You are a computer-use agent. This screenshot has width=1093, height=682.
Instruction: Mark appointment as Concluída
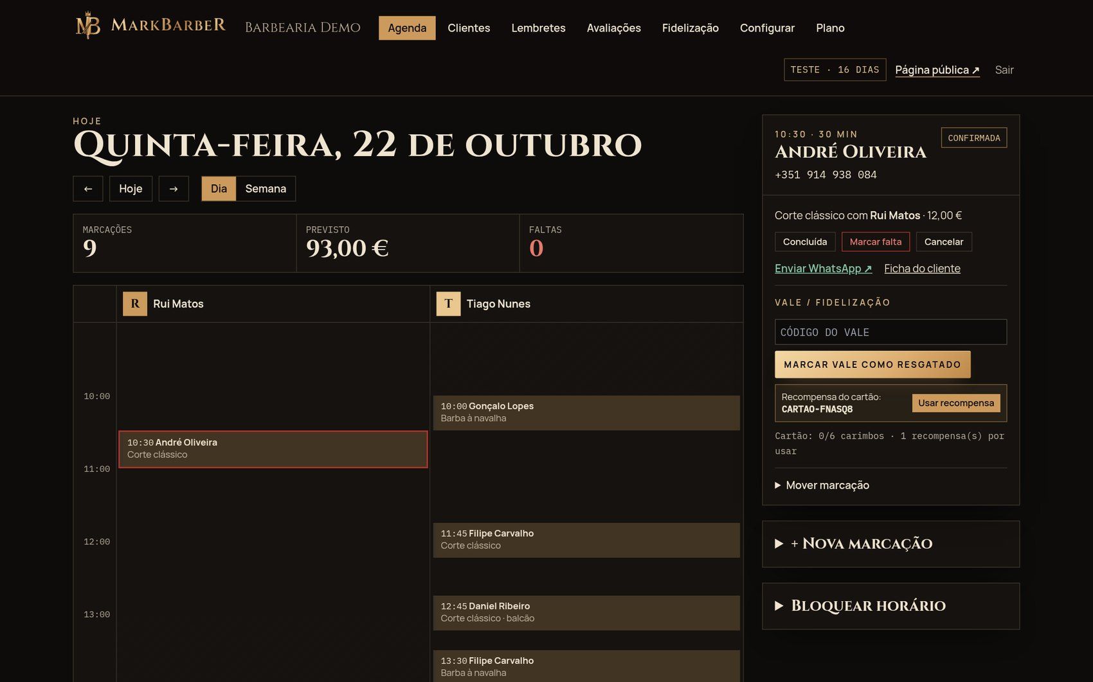(x=805, y=241)
